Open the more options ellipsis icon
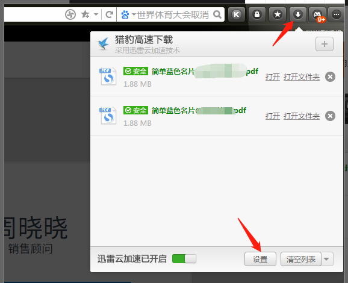 point(337,14)
